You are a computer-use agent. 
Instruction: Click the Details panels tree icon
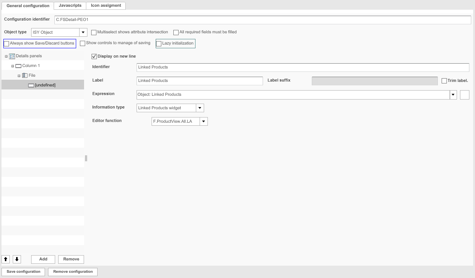[11, 56]
